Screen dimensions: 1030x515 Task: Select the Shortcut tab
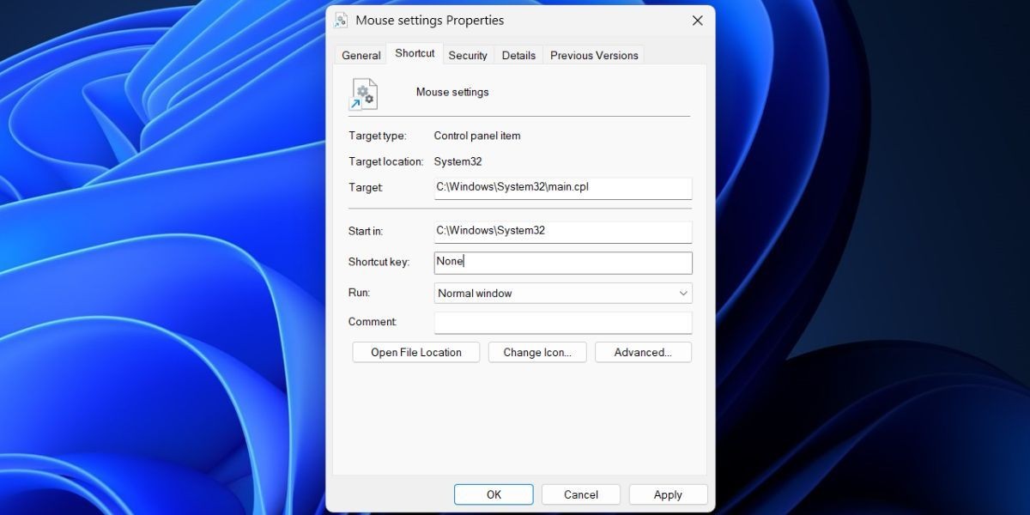pyautogui.click(x=415, y=53)
